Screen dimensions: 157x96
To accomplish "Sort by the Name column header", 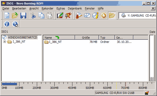I will 59,38.
